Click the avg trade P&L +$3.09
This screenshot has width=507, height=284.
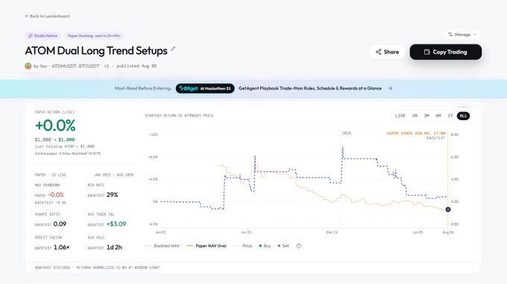pos(116,224)
